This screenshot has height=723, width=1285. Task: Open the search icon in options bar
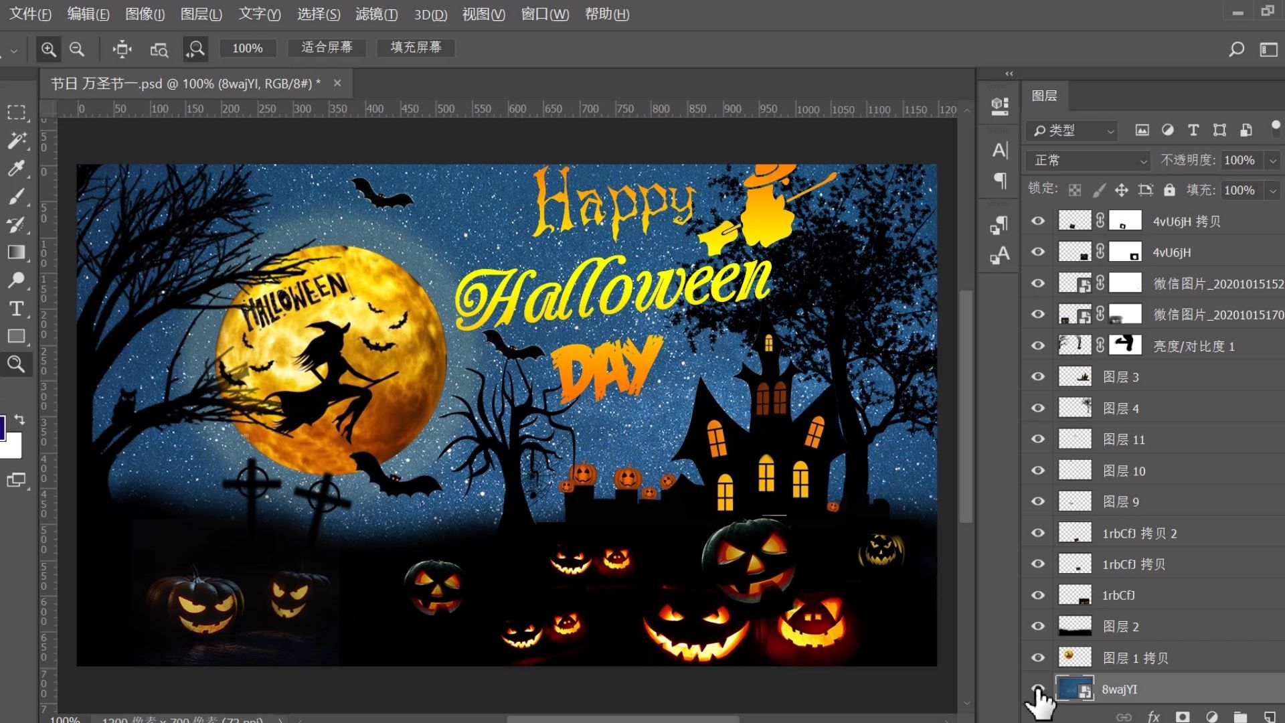pyautogui.click(x=1236, y=49)
